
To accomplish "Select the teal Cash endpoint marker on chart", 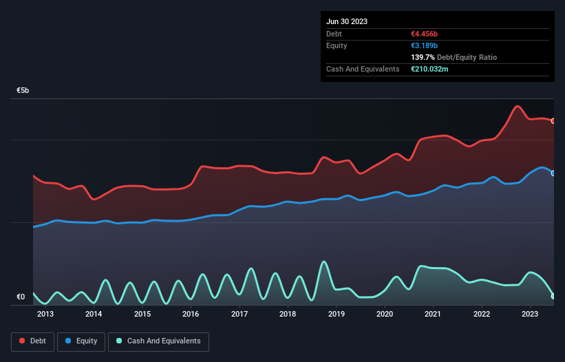I will [553, 296].
